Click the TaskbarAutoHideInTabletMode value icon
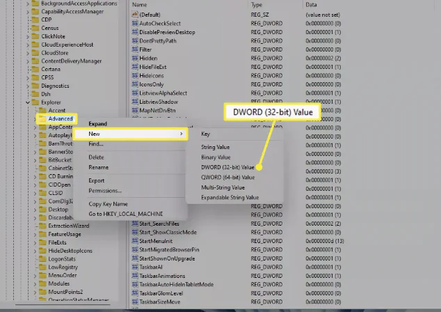The height and width of the screenshot is (312, 441). (x=135, y=284)
